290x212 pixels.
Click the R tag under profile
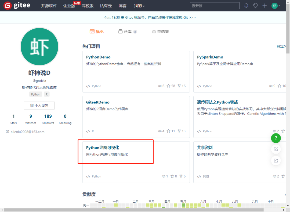pos(47,94)
